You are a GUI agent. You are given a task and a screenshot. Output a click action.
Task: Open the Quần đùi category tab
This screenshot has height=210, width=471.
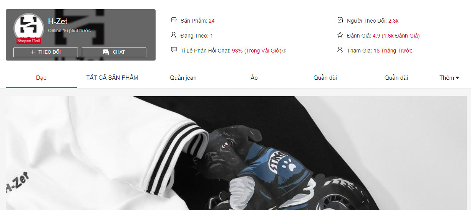click(x=325, y=78)
